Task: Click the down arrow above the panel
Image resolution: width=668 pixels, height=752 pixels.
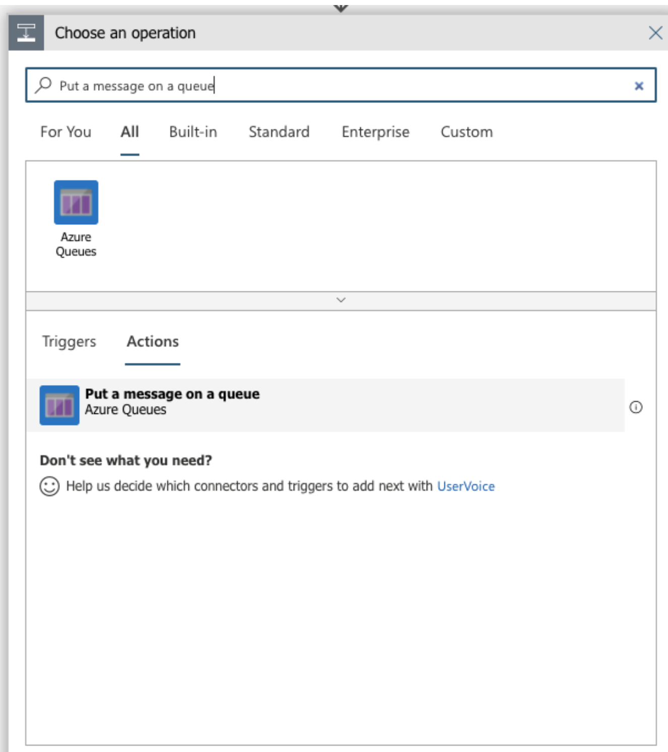Action: tap(341, 8)
